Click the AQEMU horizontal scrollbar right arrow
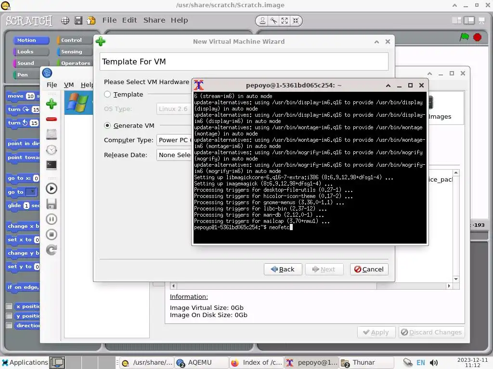This screenshot has height=369, width=493. pyautogui.click(x=449, y=286)
